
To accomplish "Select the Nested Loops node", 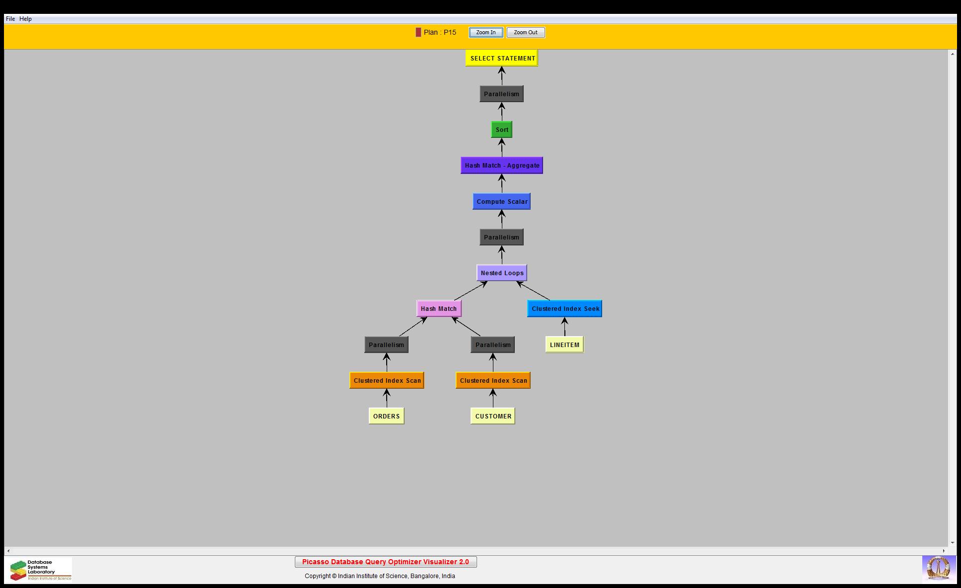I will click(502, 273).
